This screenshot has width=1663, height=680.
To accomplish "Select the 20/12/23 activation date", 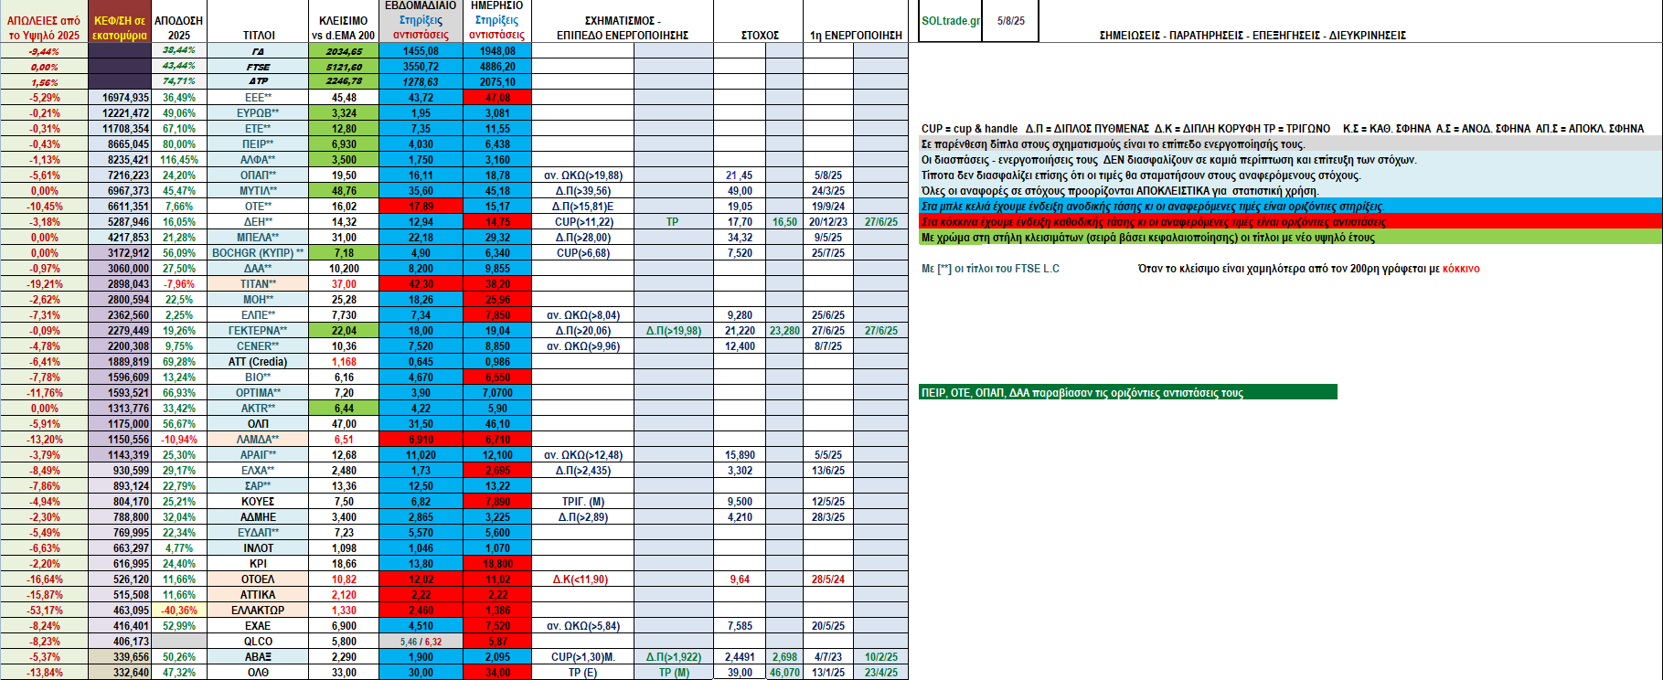I will 828,222.
